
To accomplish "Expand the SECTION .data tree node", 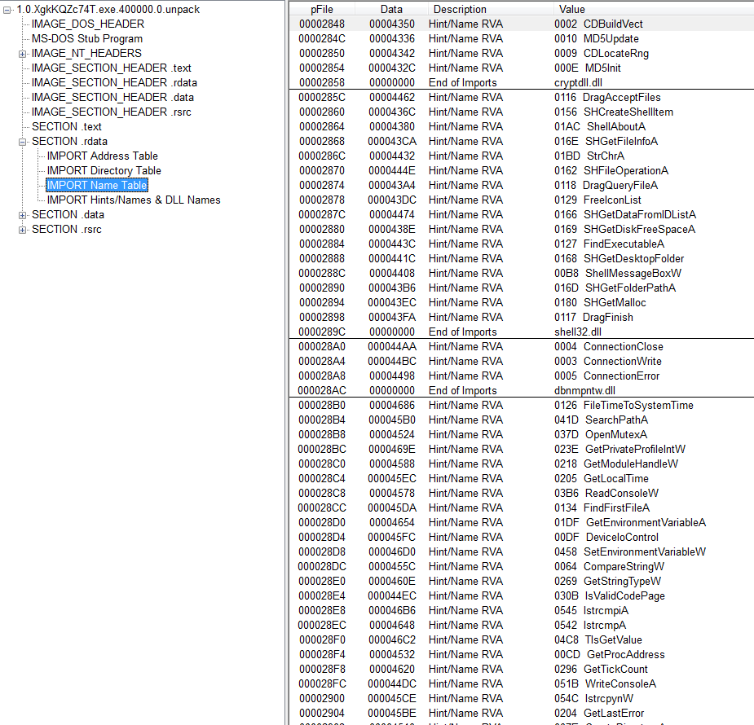I will [20, 214].
